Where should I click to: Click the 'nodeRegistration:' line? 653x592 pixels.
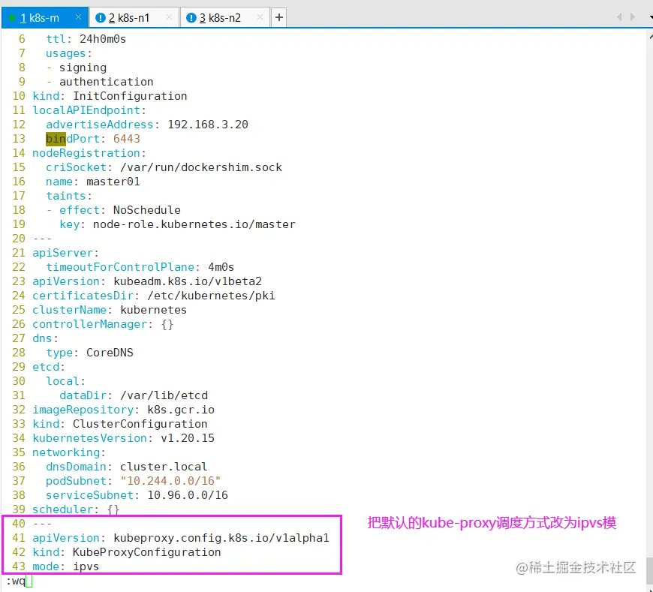point(89,153)
